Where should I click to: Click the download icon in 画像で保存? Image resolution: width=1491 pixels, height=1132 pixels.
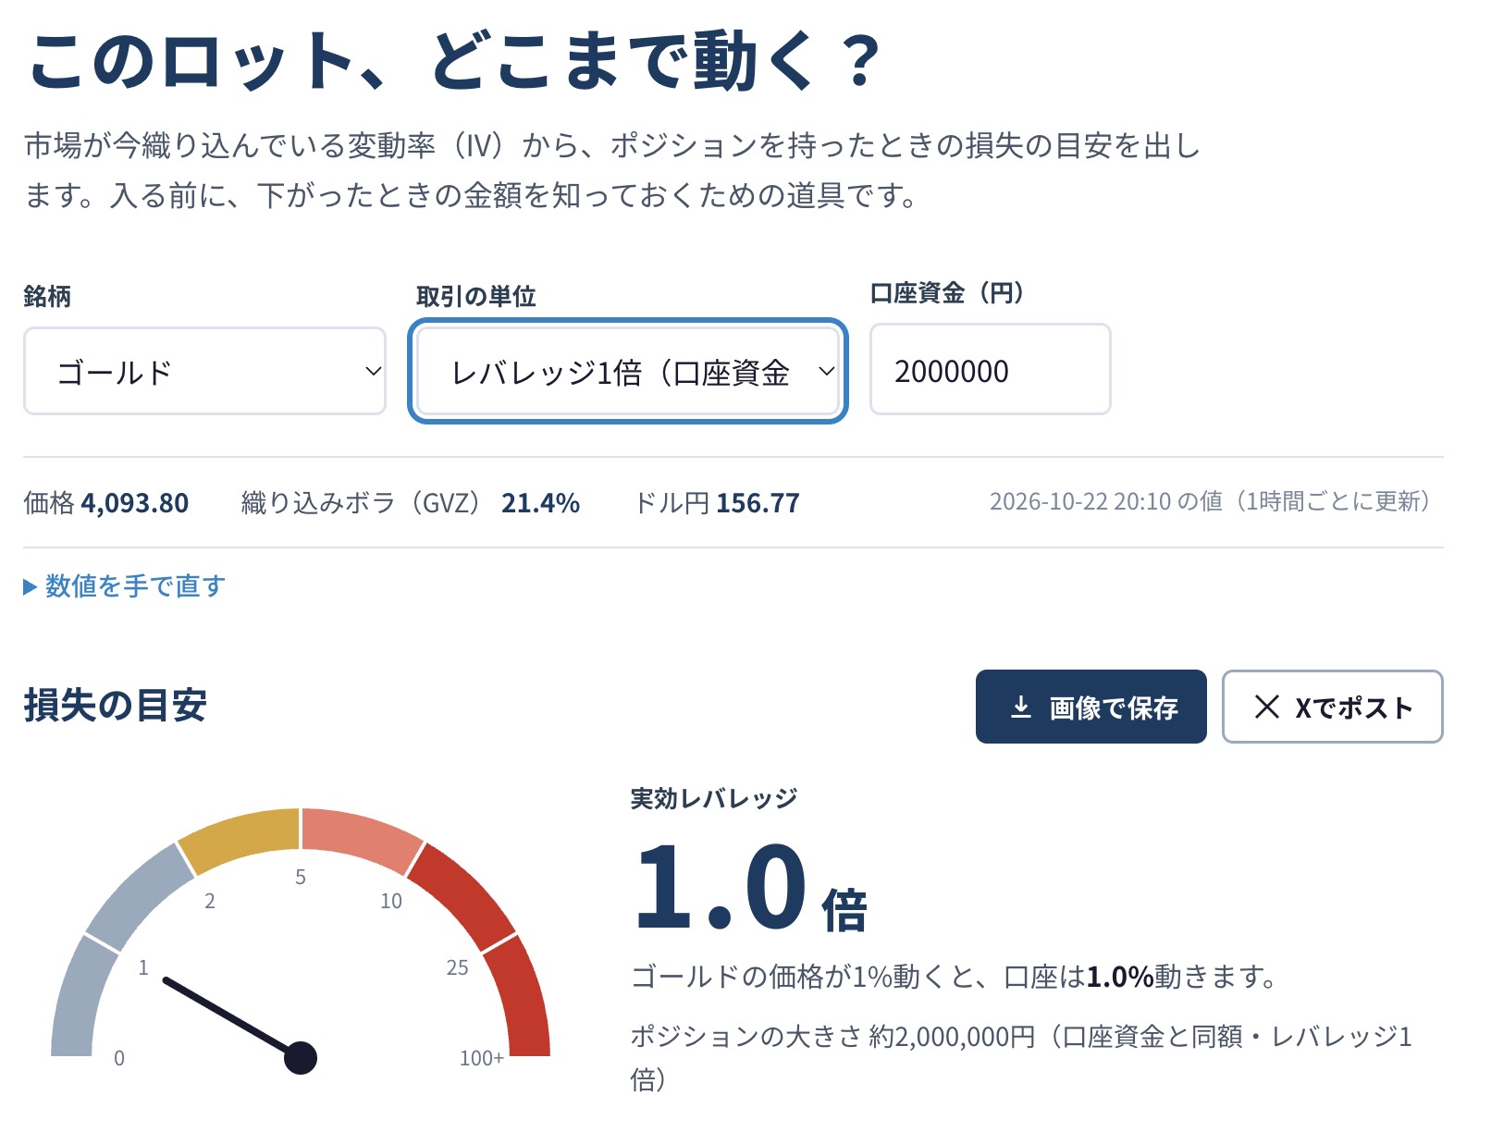(x=1021, y=707)
